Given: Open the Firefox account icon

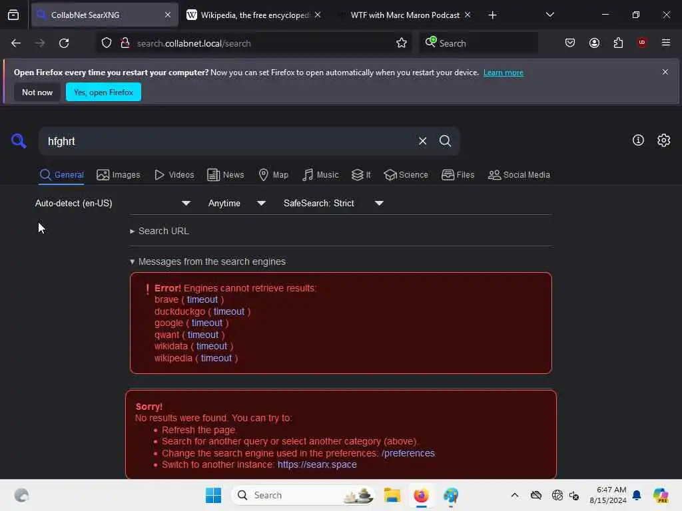Looking at the screenshot, I should pyautogui.click(x=594, y=43).
